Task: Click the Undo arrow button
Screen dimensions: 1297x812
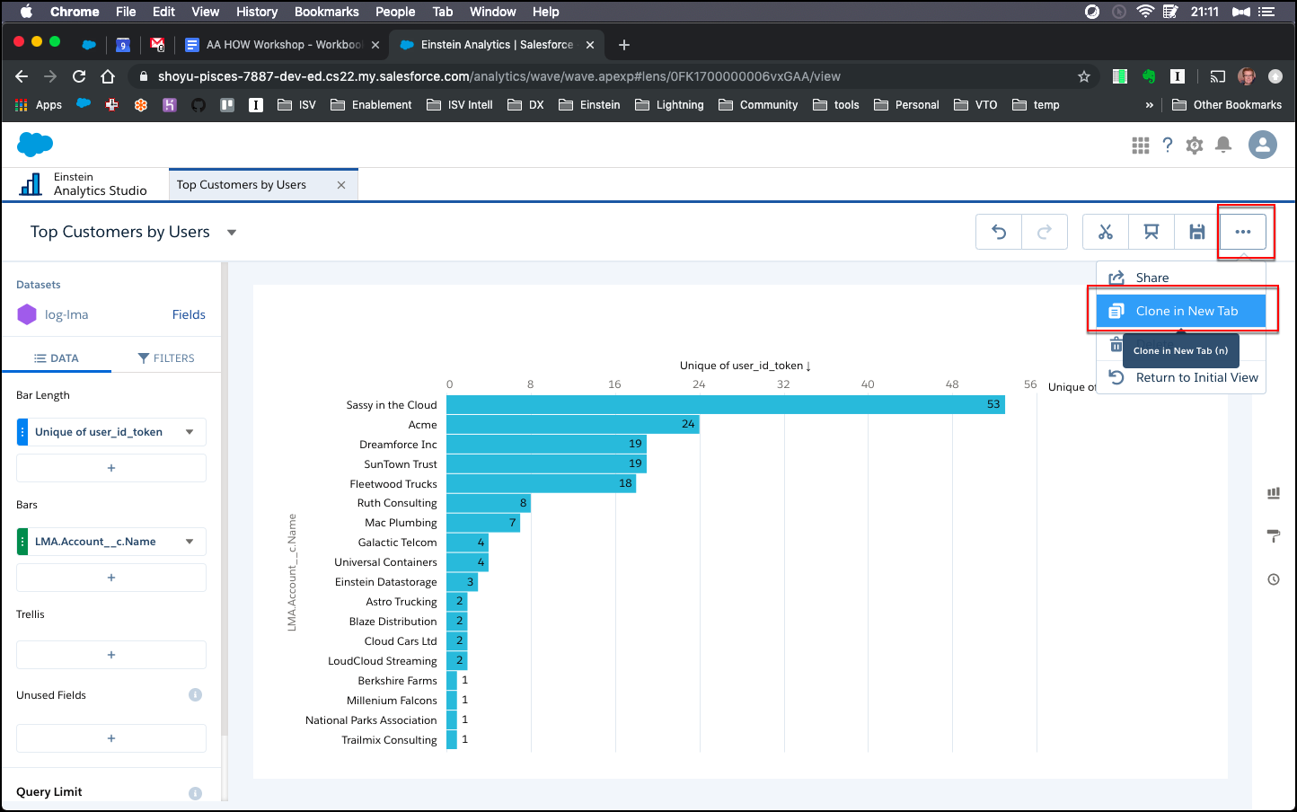Action: click(x=999, y=232)
